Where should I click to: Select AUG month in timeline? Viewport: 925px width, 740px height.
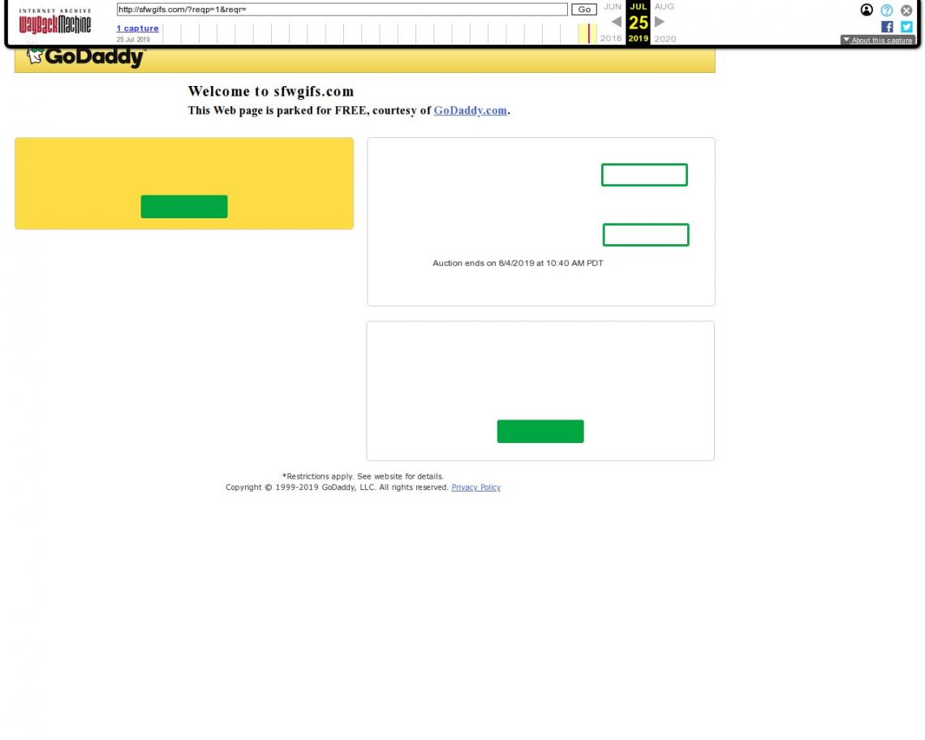[664, 6]
